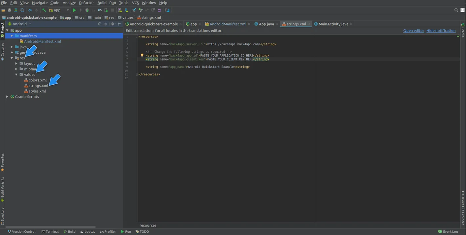This screenshot has width=466, height=235.
Task: Collapse the app module tree node
Action: pyautogui.click(x=7, y=30)
